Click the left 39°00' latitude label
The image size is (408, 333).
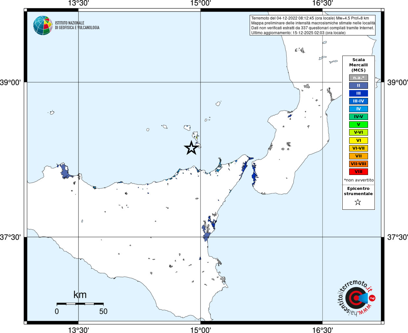coord(10,82)
